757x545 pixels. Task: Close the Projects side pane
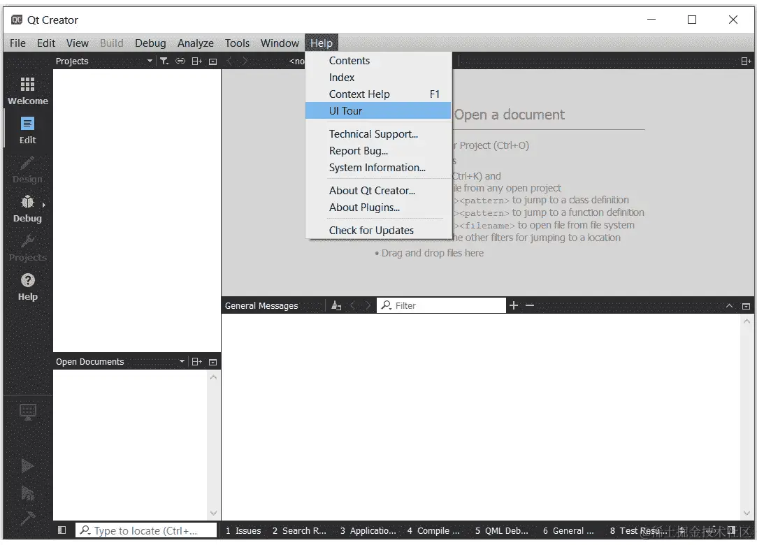click(x=213, y=61)
